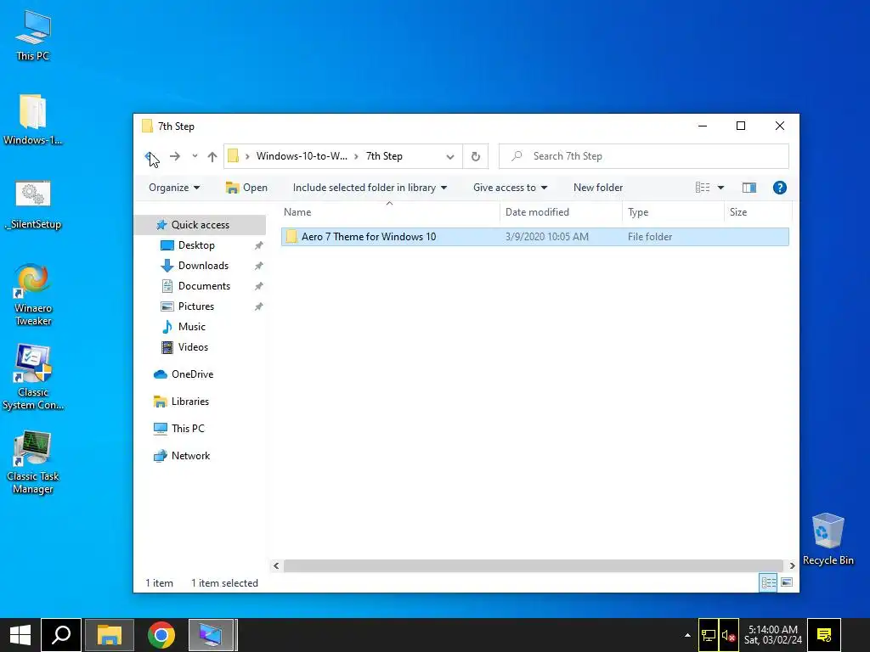Image resolution: width=870 pixels, height=652 pixels.
Task: Select the Recycle Bin icon
Action: (x=828, y=539)
